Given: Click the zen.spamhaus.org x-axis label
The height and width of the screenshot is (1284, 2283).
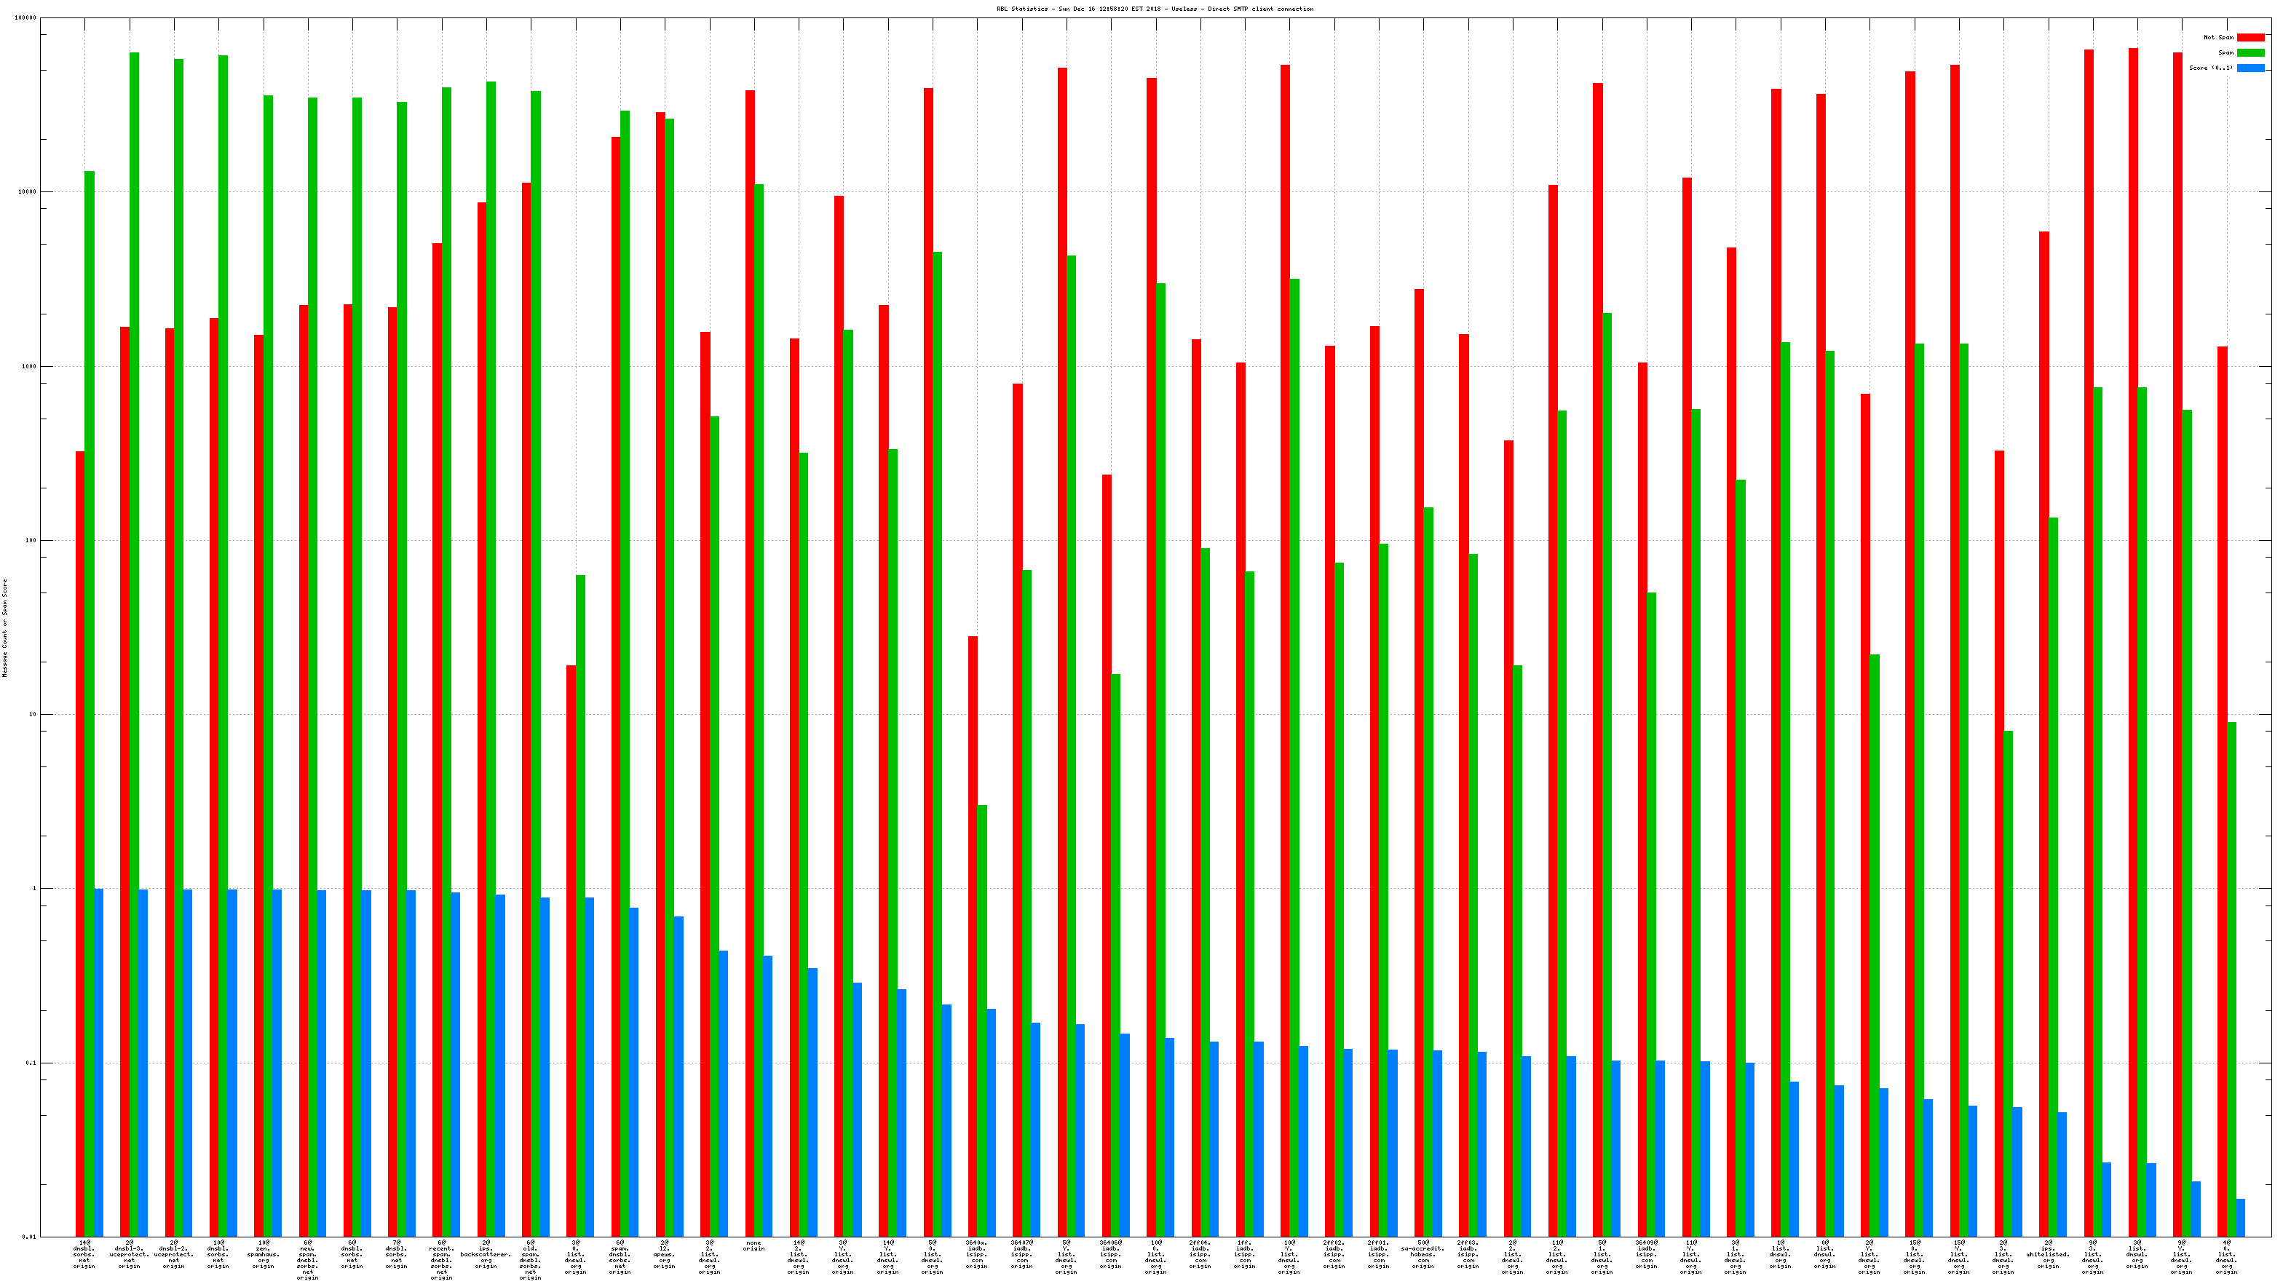Looking at the screenshot, I should (264, 1254).
